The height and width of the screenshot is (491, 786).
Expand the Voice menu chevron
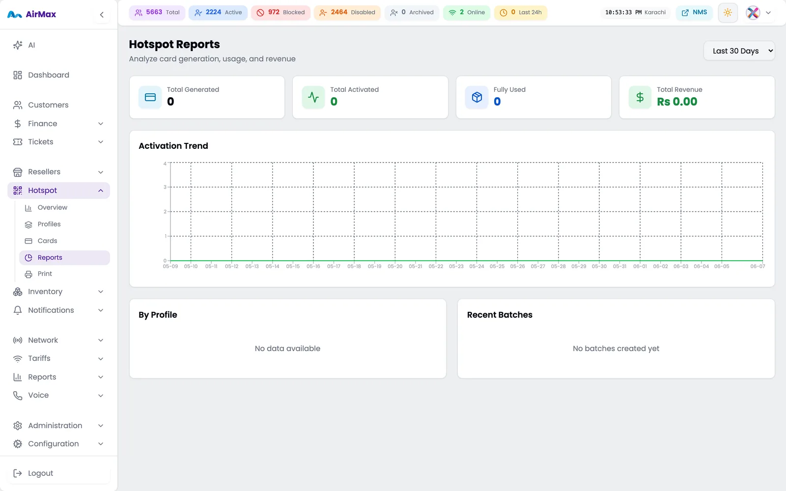click(x=101, y=395)
